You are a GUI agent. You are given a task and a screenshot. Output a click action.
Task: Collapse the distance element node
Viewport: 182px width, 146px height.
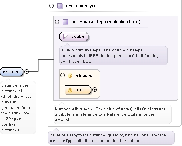[x=27, y=71]
